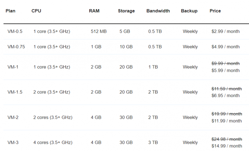Click the $2.99 / month price
The width and height of the screenshot is (249, 151).
pyautogui.click(x=226, y=32)
